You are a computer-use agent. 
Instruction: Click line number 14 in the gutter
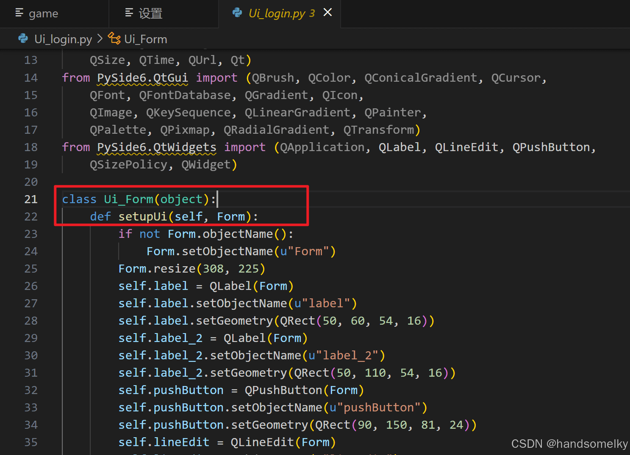31,78
